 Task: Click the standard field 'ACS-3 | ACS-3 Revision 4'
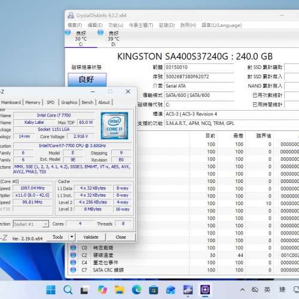click(x=231, y=114)
